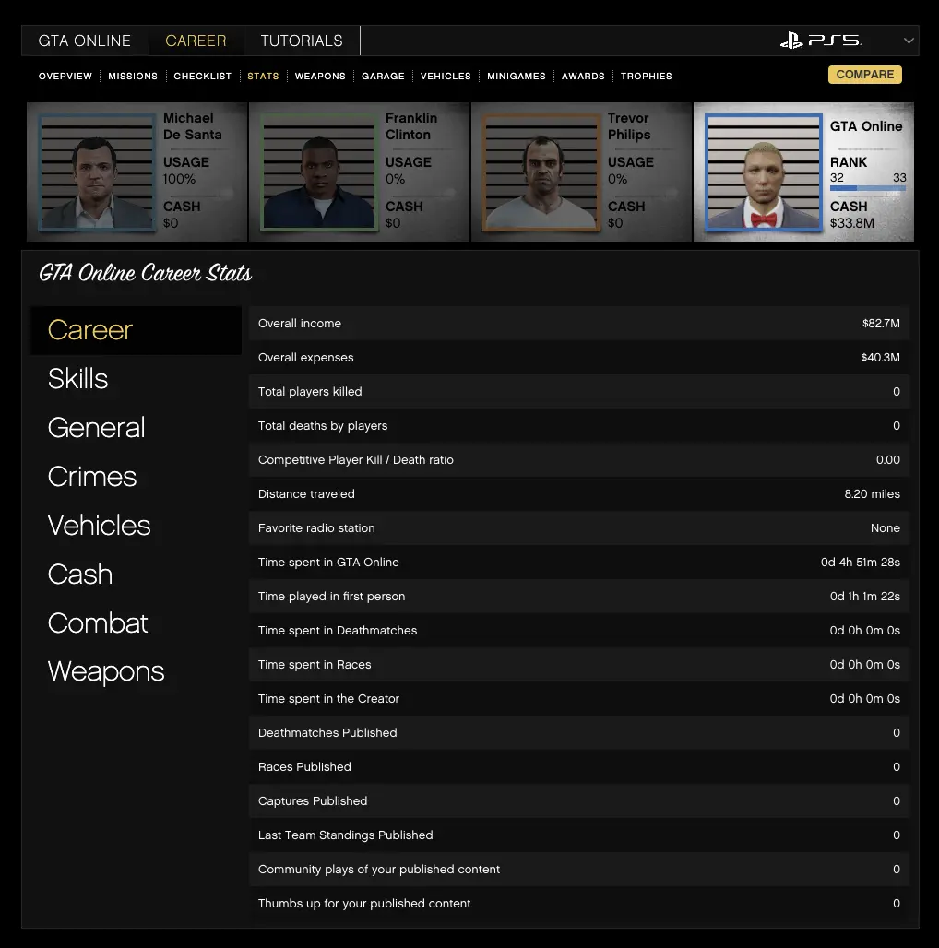This screenshot has height=948, width=939.
Task: Click the Total players killed row
Action: pos(578,392)
